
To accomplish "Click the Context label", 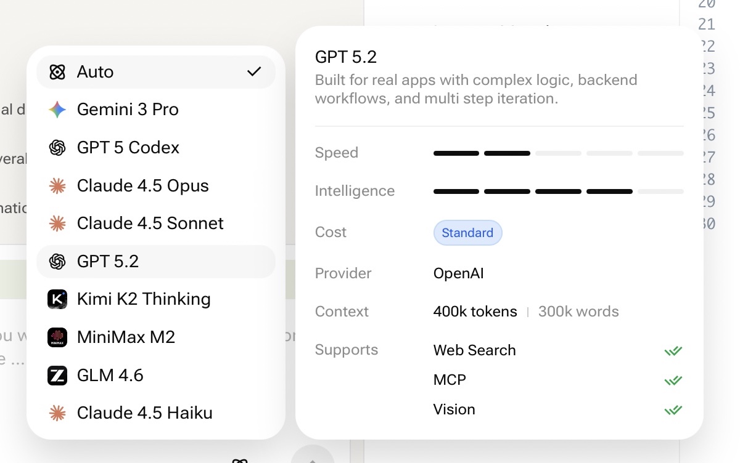I will pos(342,312).
